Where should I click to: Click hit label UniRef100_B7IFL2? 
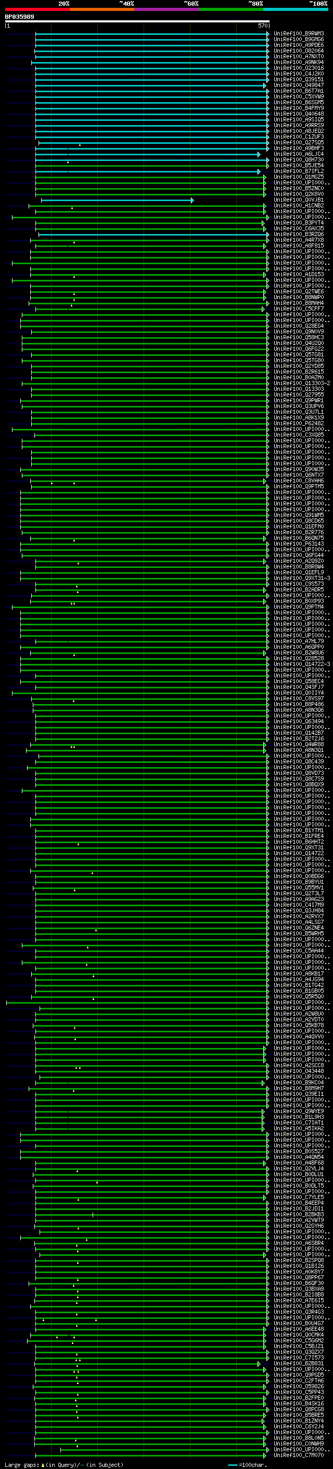click(299, 171)
